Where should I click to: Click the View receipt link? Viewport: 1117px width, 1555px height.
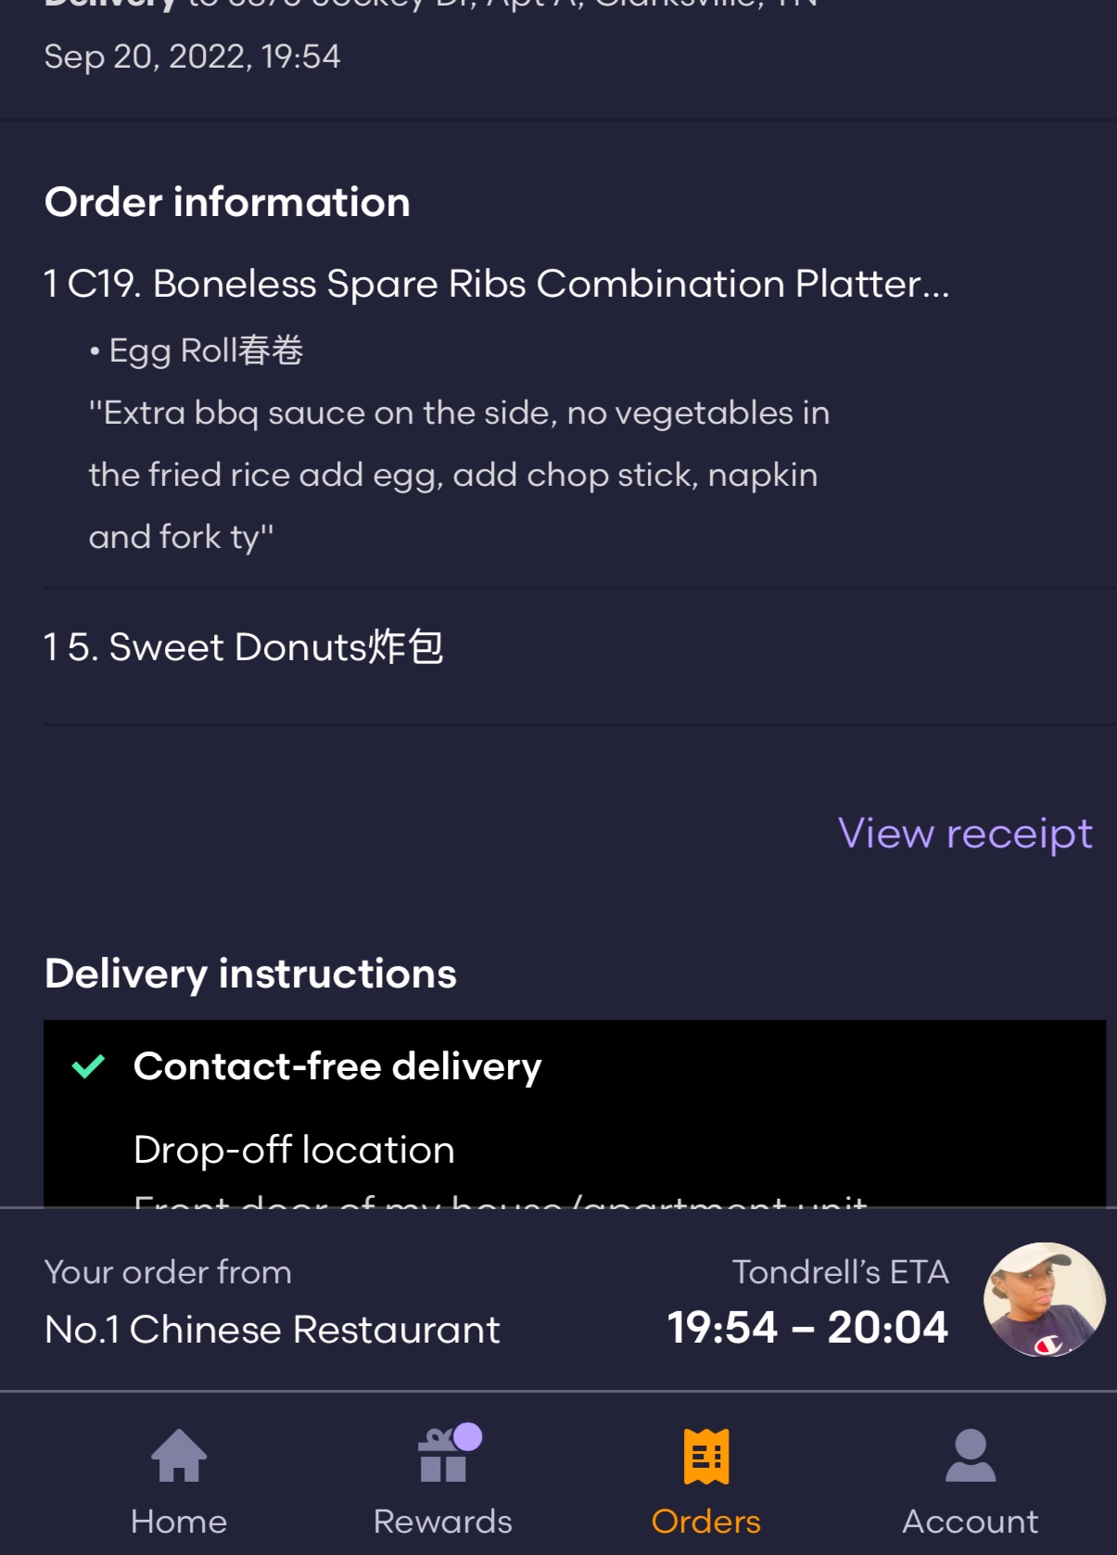(965, 834)
